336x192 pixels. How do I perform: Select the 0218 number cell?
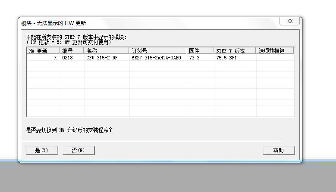[x=67, y=58]
